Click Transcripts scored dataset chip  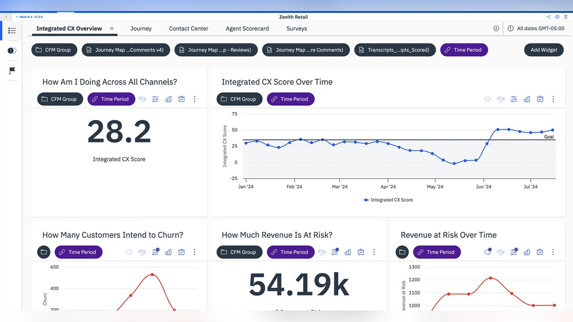[395, 50]
